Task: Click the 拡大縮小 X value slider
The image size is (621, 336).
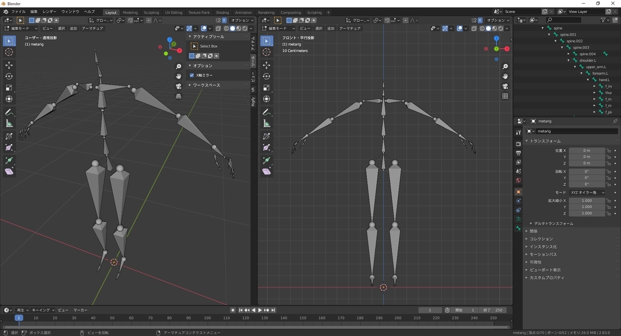Action: tap(586, 201)
